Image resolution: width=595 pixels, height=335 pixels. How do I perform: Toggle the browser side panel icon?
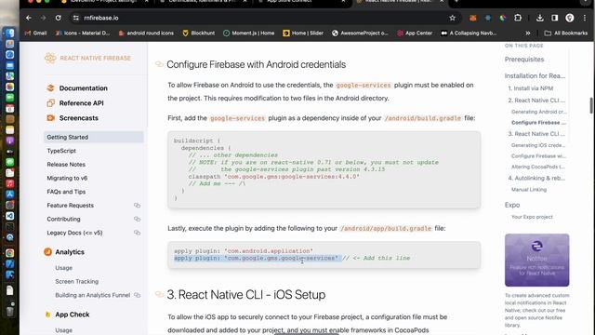[x=555, y=18]
